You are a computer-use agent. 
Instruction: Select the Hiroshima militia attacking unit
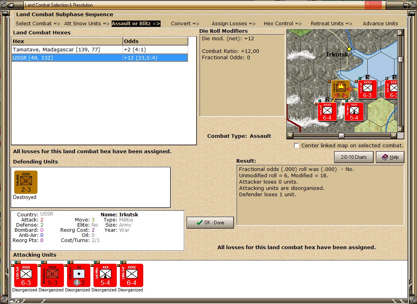point(52,276)
